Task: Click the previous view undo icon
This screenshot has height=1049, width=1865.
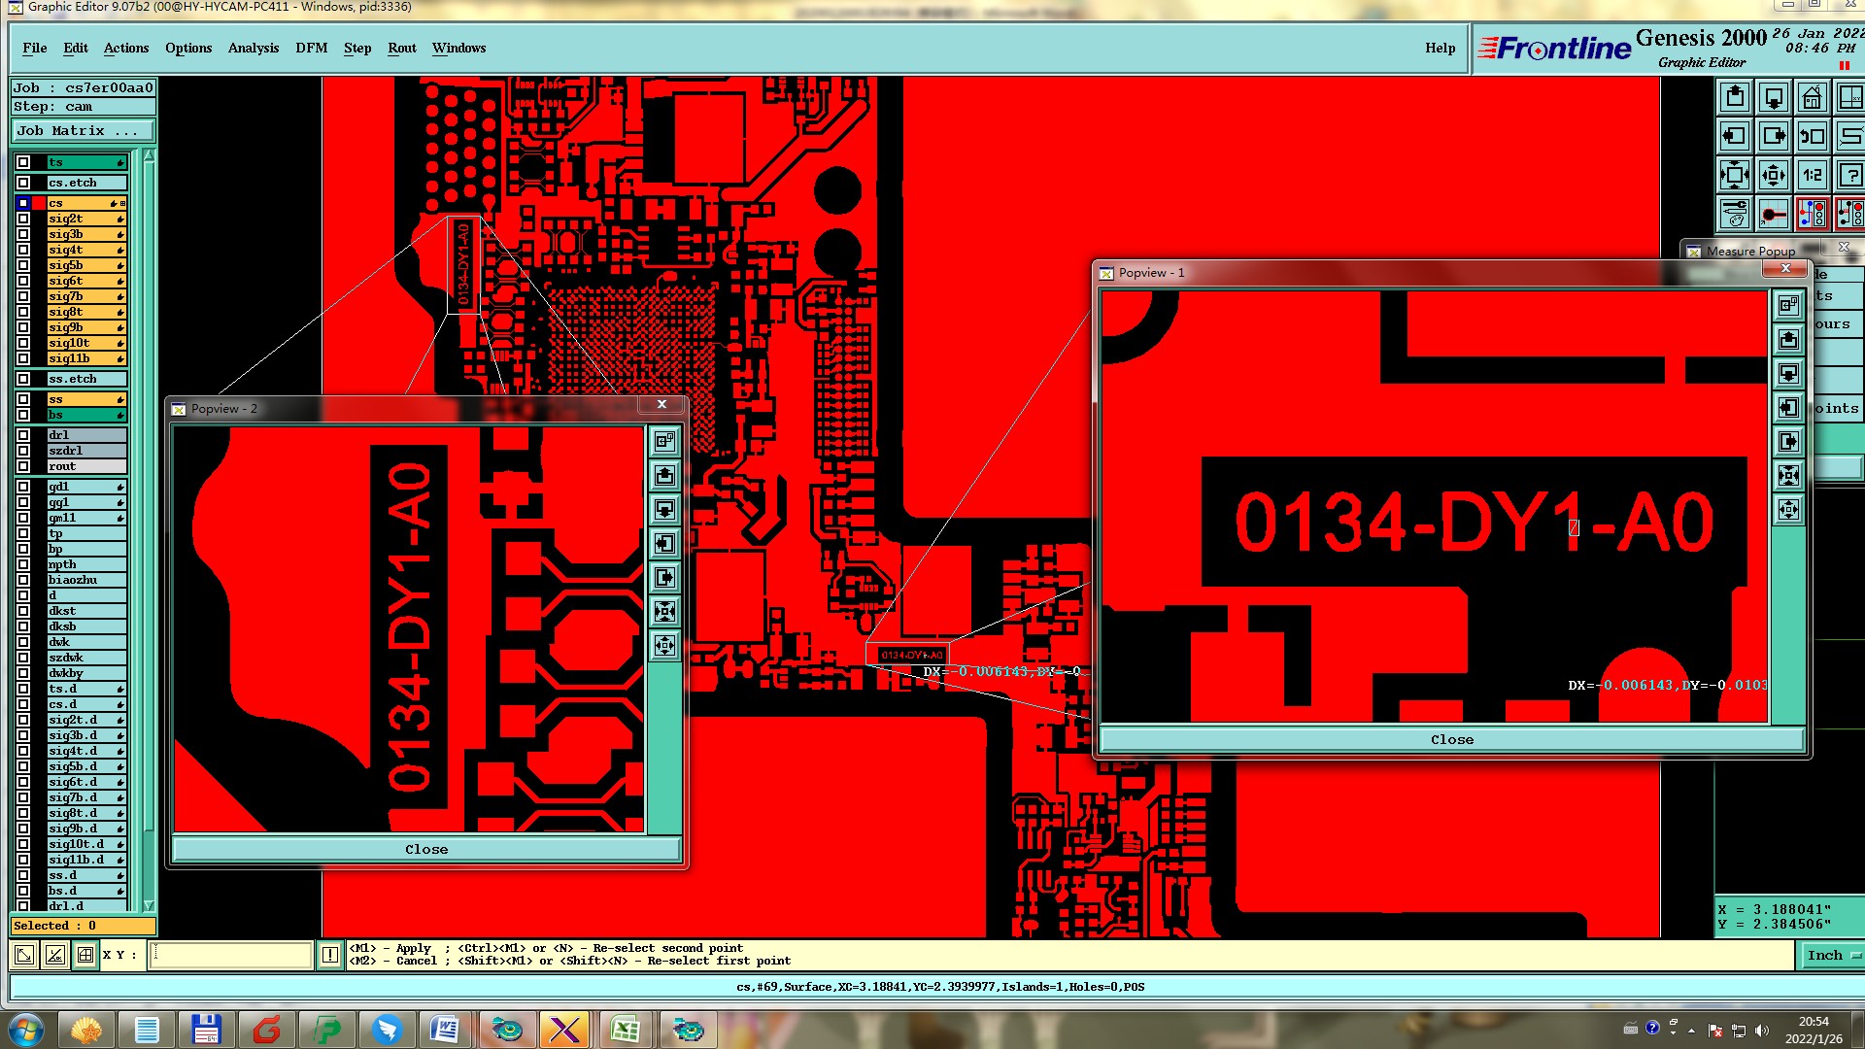Action: pos(1812,136)
